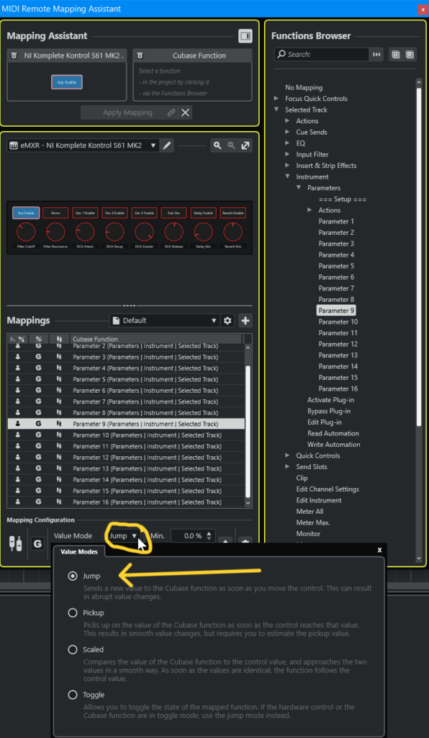The width and height of the screenshot is (429, 738).
Task: Select the Pickup radio button
Action: (73, 613)
